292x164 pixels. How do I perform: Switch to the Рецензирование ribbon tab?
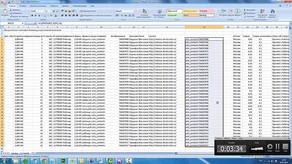(x=80, y=6)
